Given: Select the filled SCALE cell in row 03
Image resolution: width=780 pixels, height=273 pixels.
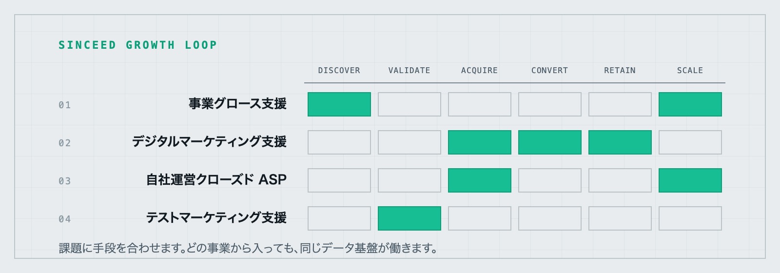Looking at the screenshot, I should click(690, 180).
